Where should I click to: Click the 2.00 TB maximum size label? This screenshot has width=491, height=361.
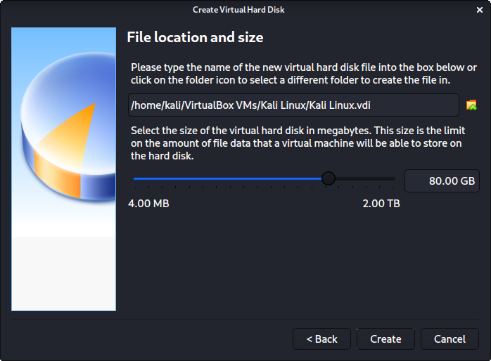coord(381,204)
